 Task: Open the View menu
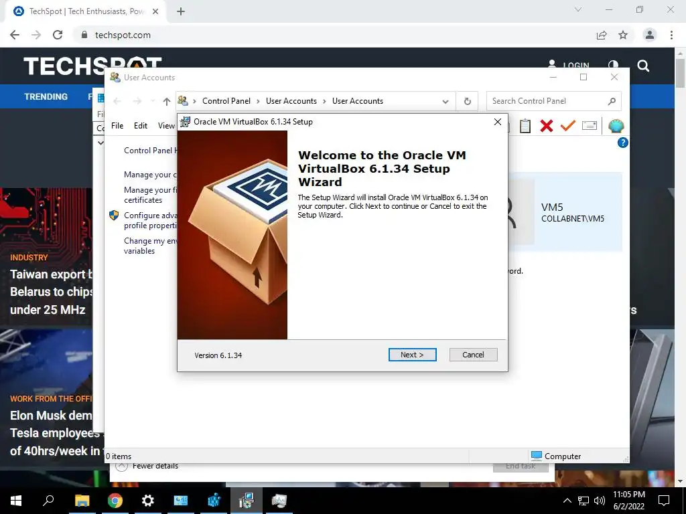tap(166, 126)
